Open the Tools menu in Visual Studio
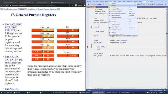The image size is (168, 94). point(124,2)
